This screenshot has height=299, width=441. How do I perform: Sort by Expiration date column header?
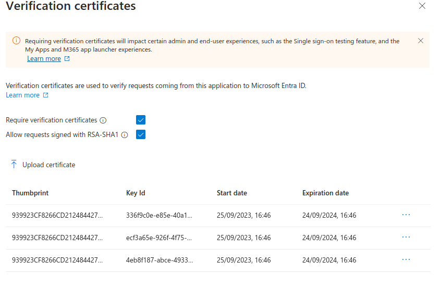tap(325, 193)
